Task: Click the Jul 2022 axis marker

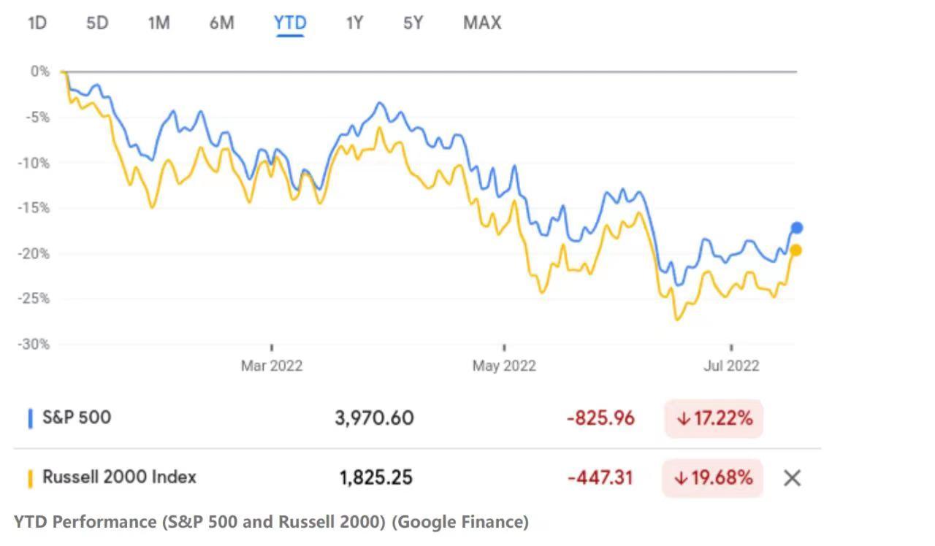Action: pos(731,365)
